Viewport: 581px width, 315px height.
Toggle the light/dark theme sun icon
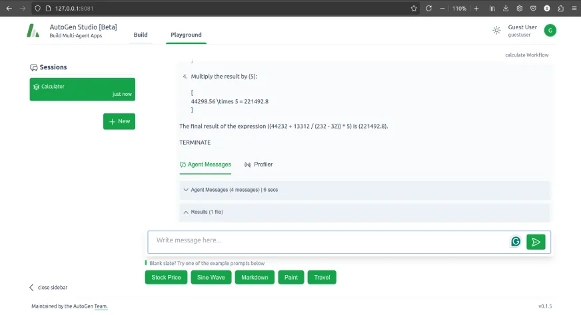click(496, 31)
